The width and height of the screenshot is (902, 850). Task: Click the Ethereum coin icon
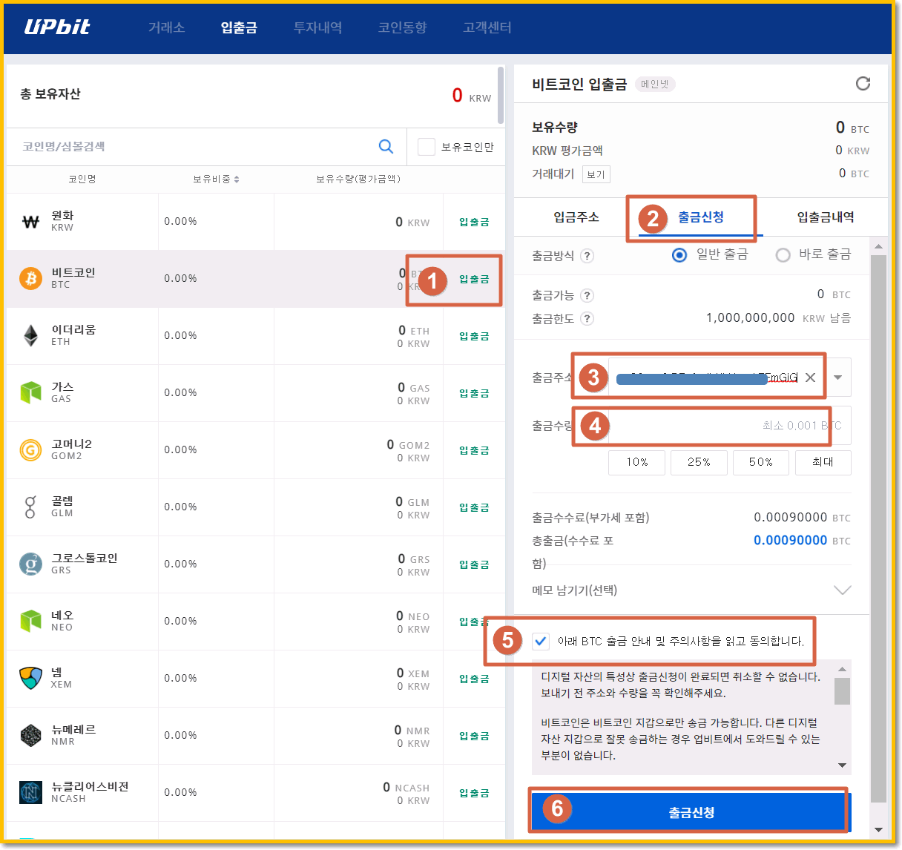30,335
